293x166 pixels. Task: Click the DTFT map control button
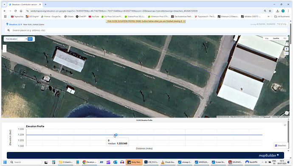286,53
